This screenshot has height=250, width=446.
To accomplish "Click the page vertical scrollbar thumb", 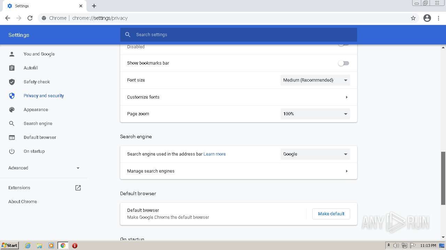I will pos(443,178).
